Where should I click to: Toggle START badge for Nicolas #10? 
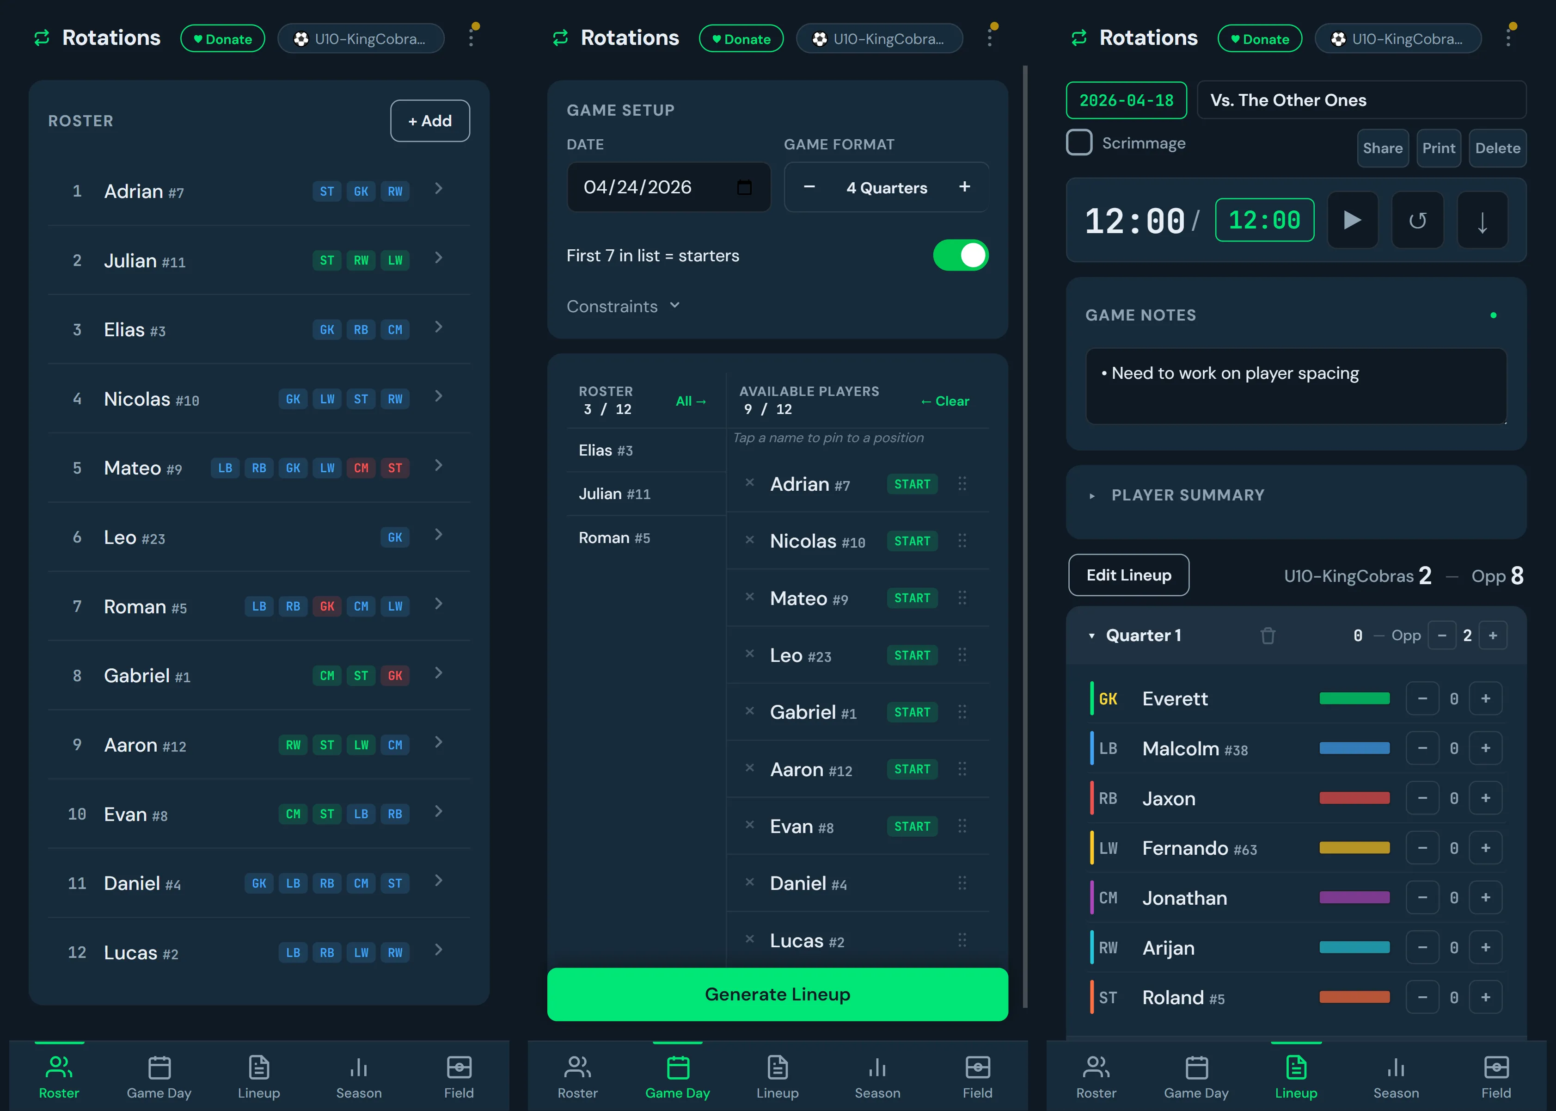912,541
